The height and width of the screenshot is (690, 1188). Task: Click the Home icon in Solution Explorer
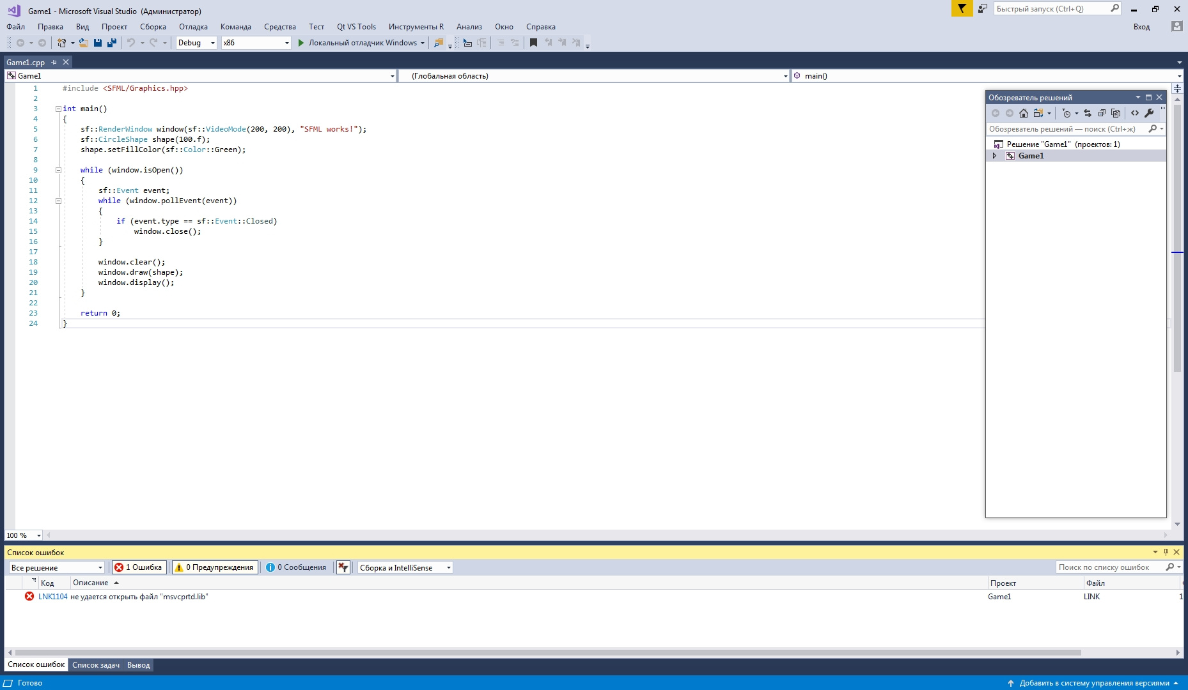click(1024, 113)
